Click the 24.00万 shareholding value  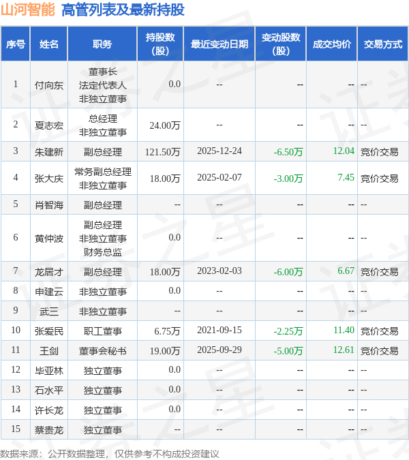point(165,125)
